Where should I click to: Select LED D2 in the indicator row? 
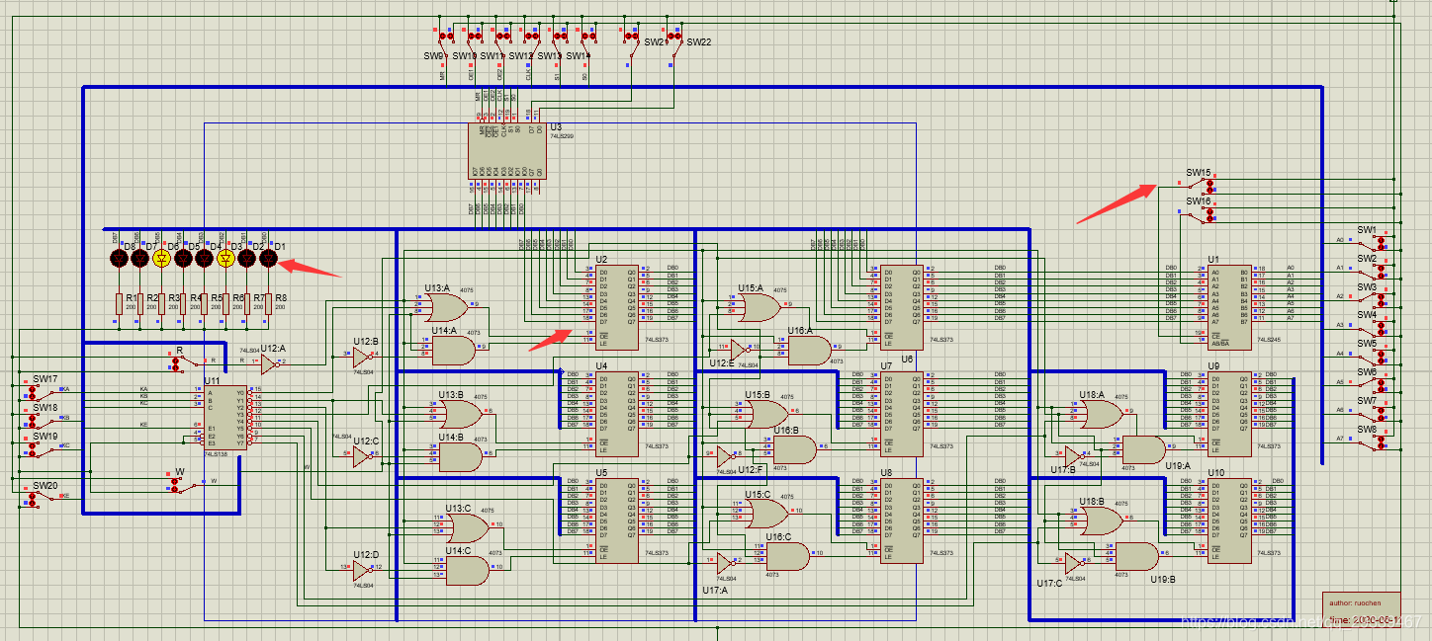pos(246,259)
